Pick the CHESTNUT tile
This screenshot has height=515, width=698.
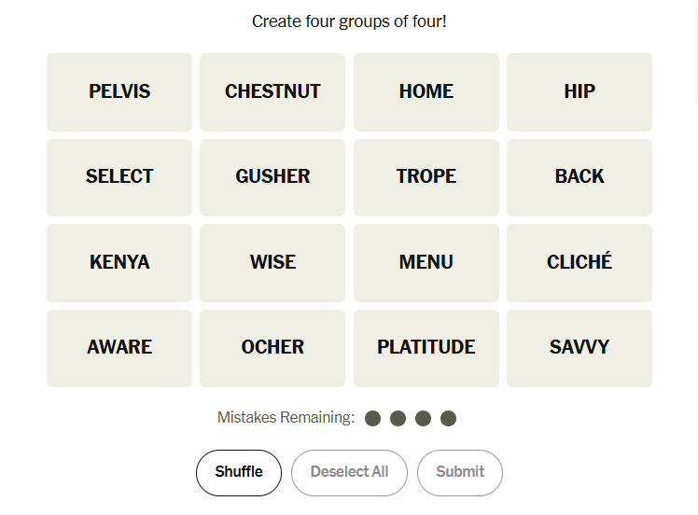(272, 91)
